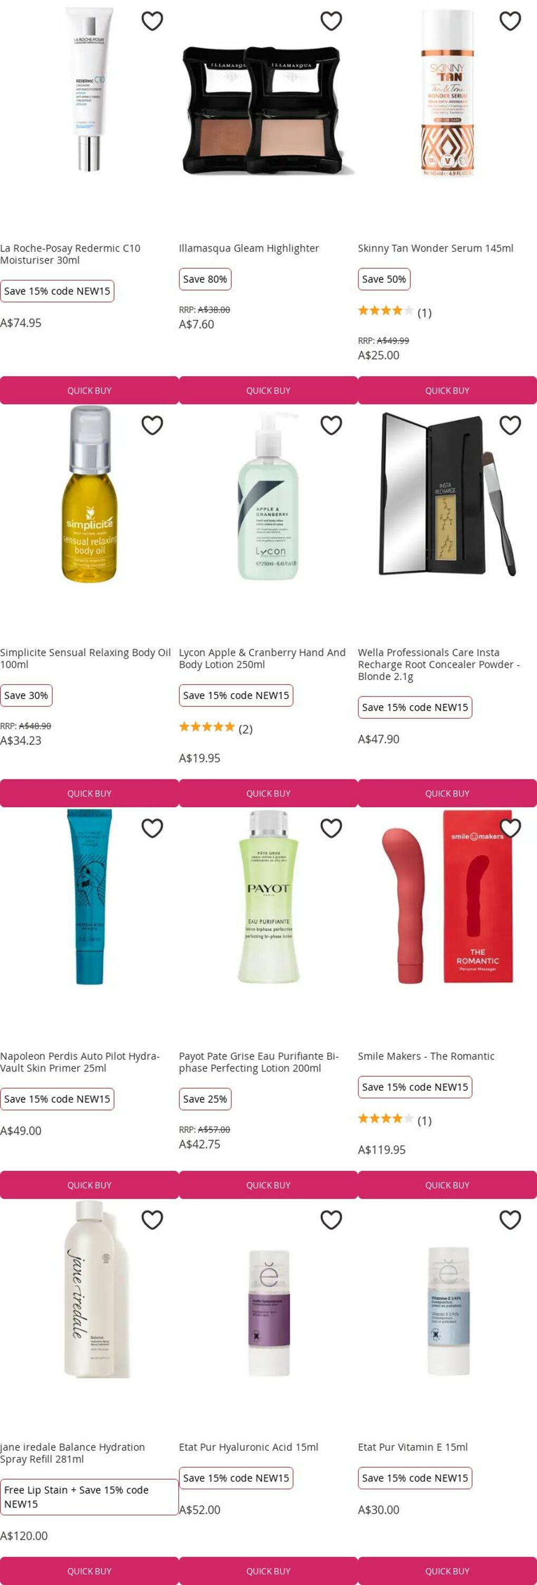Favorite the Illamasqua Gleam Highlighter with heart
Viewport: 537px width, 1585px height.
(331, 21)
